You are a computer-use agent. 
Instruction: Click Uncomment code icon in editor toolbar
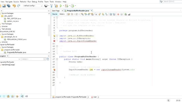[129, 14]
